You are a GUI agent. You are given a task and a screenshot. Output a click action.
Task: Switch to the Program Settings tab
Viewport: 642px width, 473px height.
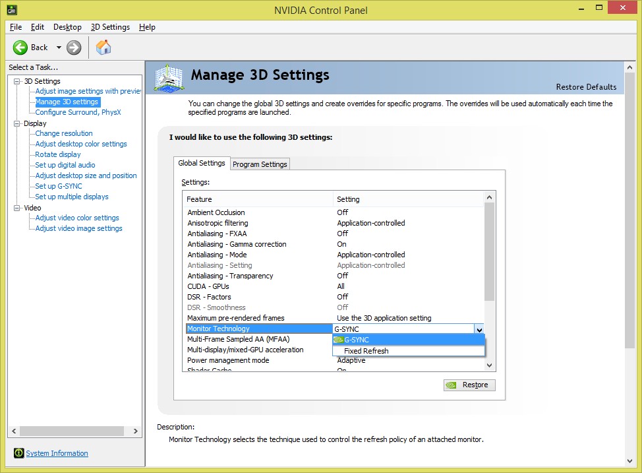260,164
